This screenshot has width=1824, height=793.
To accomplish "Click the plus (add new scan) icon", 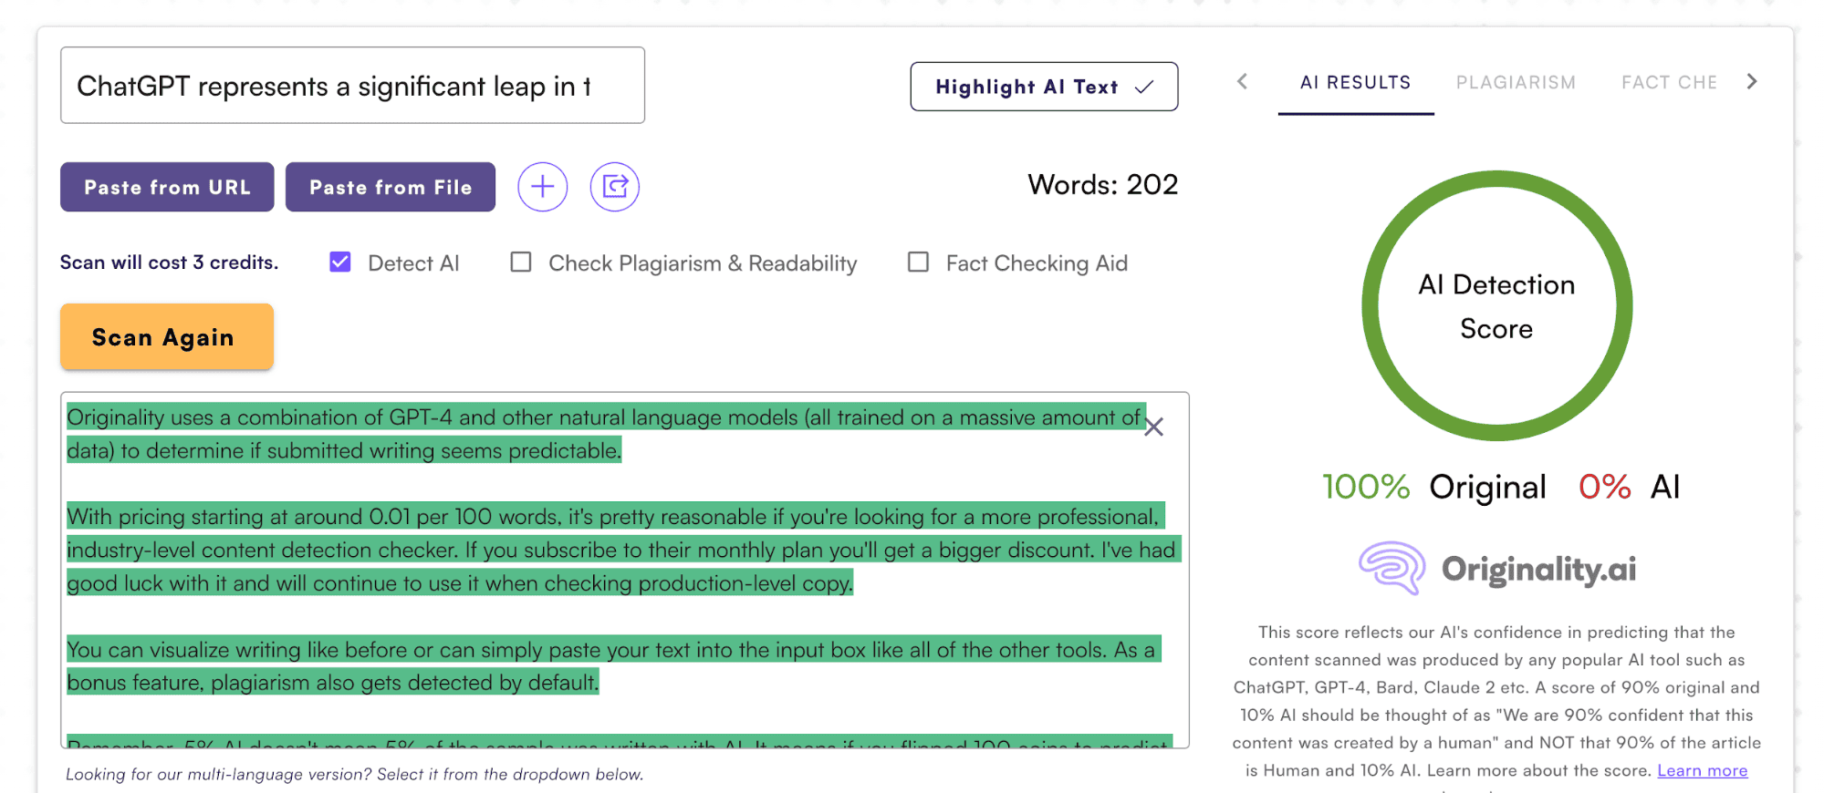I will 542,187.
